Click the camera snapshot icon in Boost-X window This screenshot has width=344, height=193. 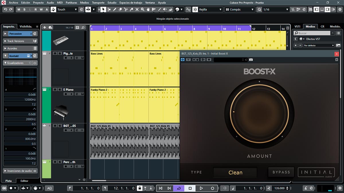(251, 59)
